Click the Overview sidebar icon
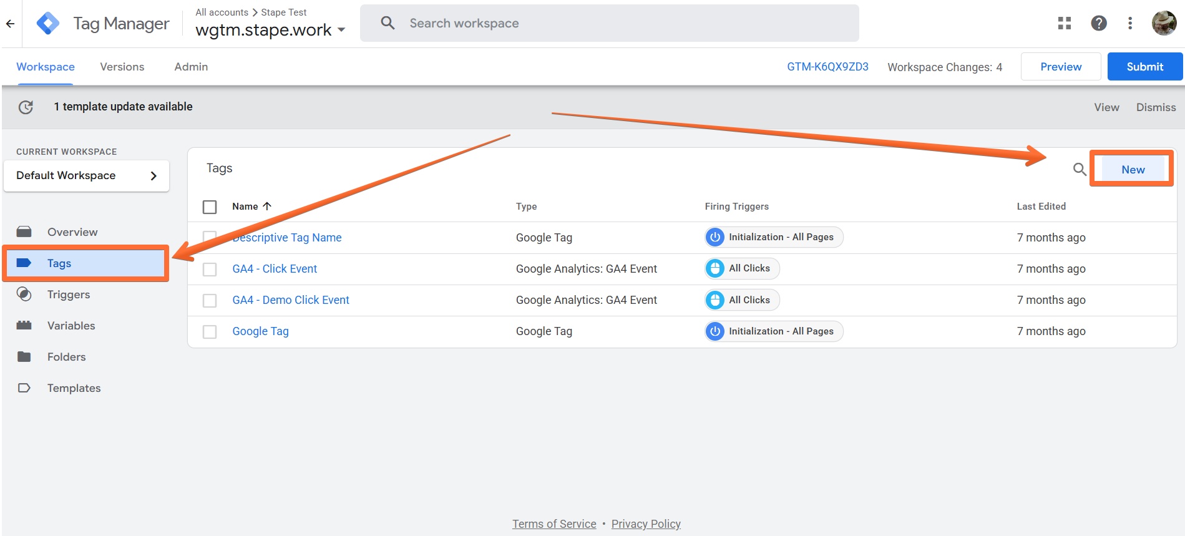Screen dimensions: 1185x536 [24, 232]
